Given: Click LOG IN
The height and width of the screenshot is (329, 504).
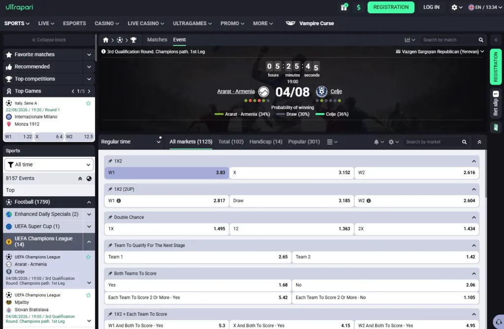Looking at the screenshot, I should point(431,7).
